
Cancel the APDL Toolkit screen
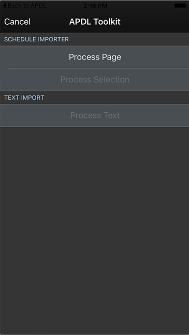pos(17,22)
